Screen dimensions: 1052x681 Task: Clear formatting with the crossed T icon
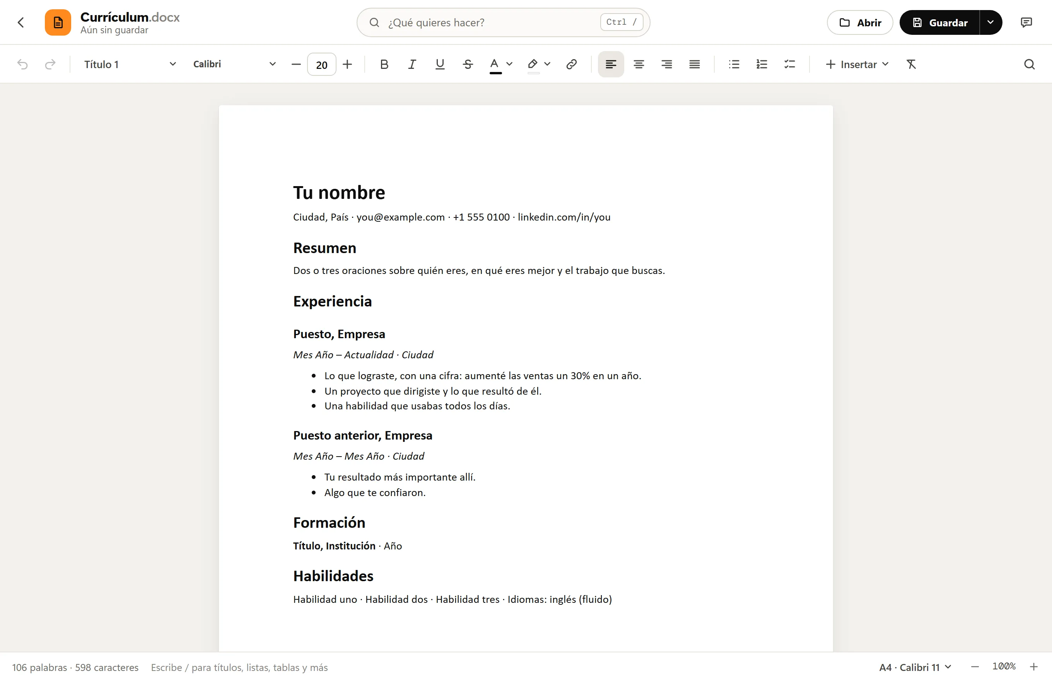912,65
